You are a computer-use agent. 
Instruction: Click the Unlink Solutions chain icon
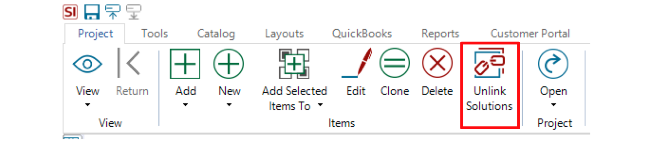click(489, 63)
